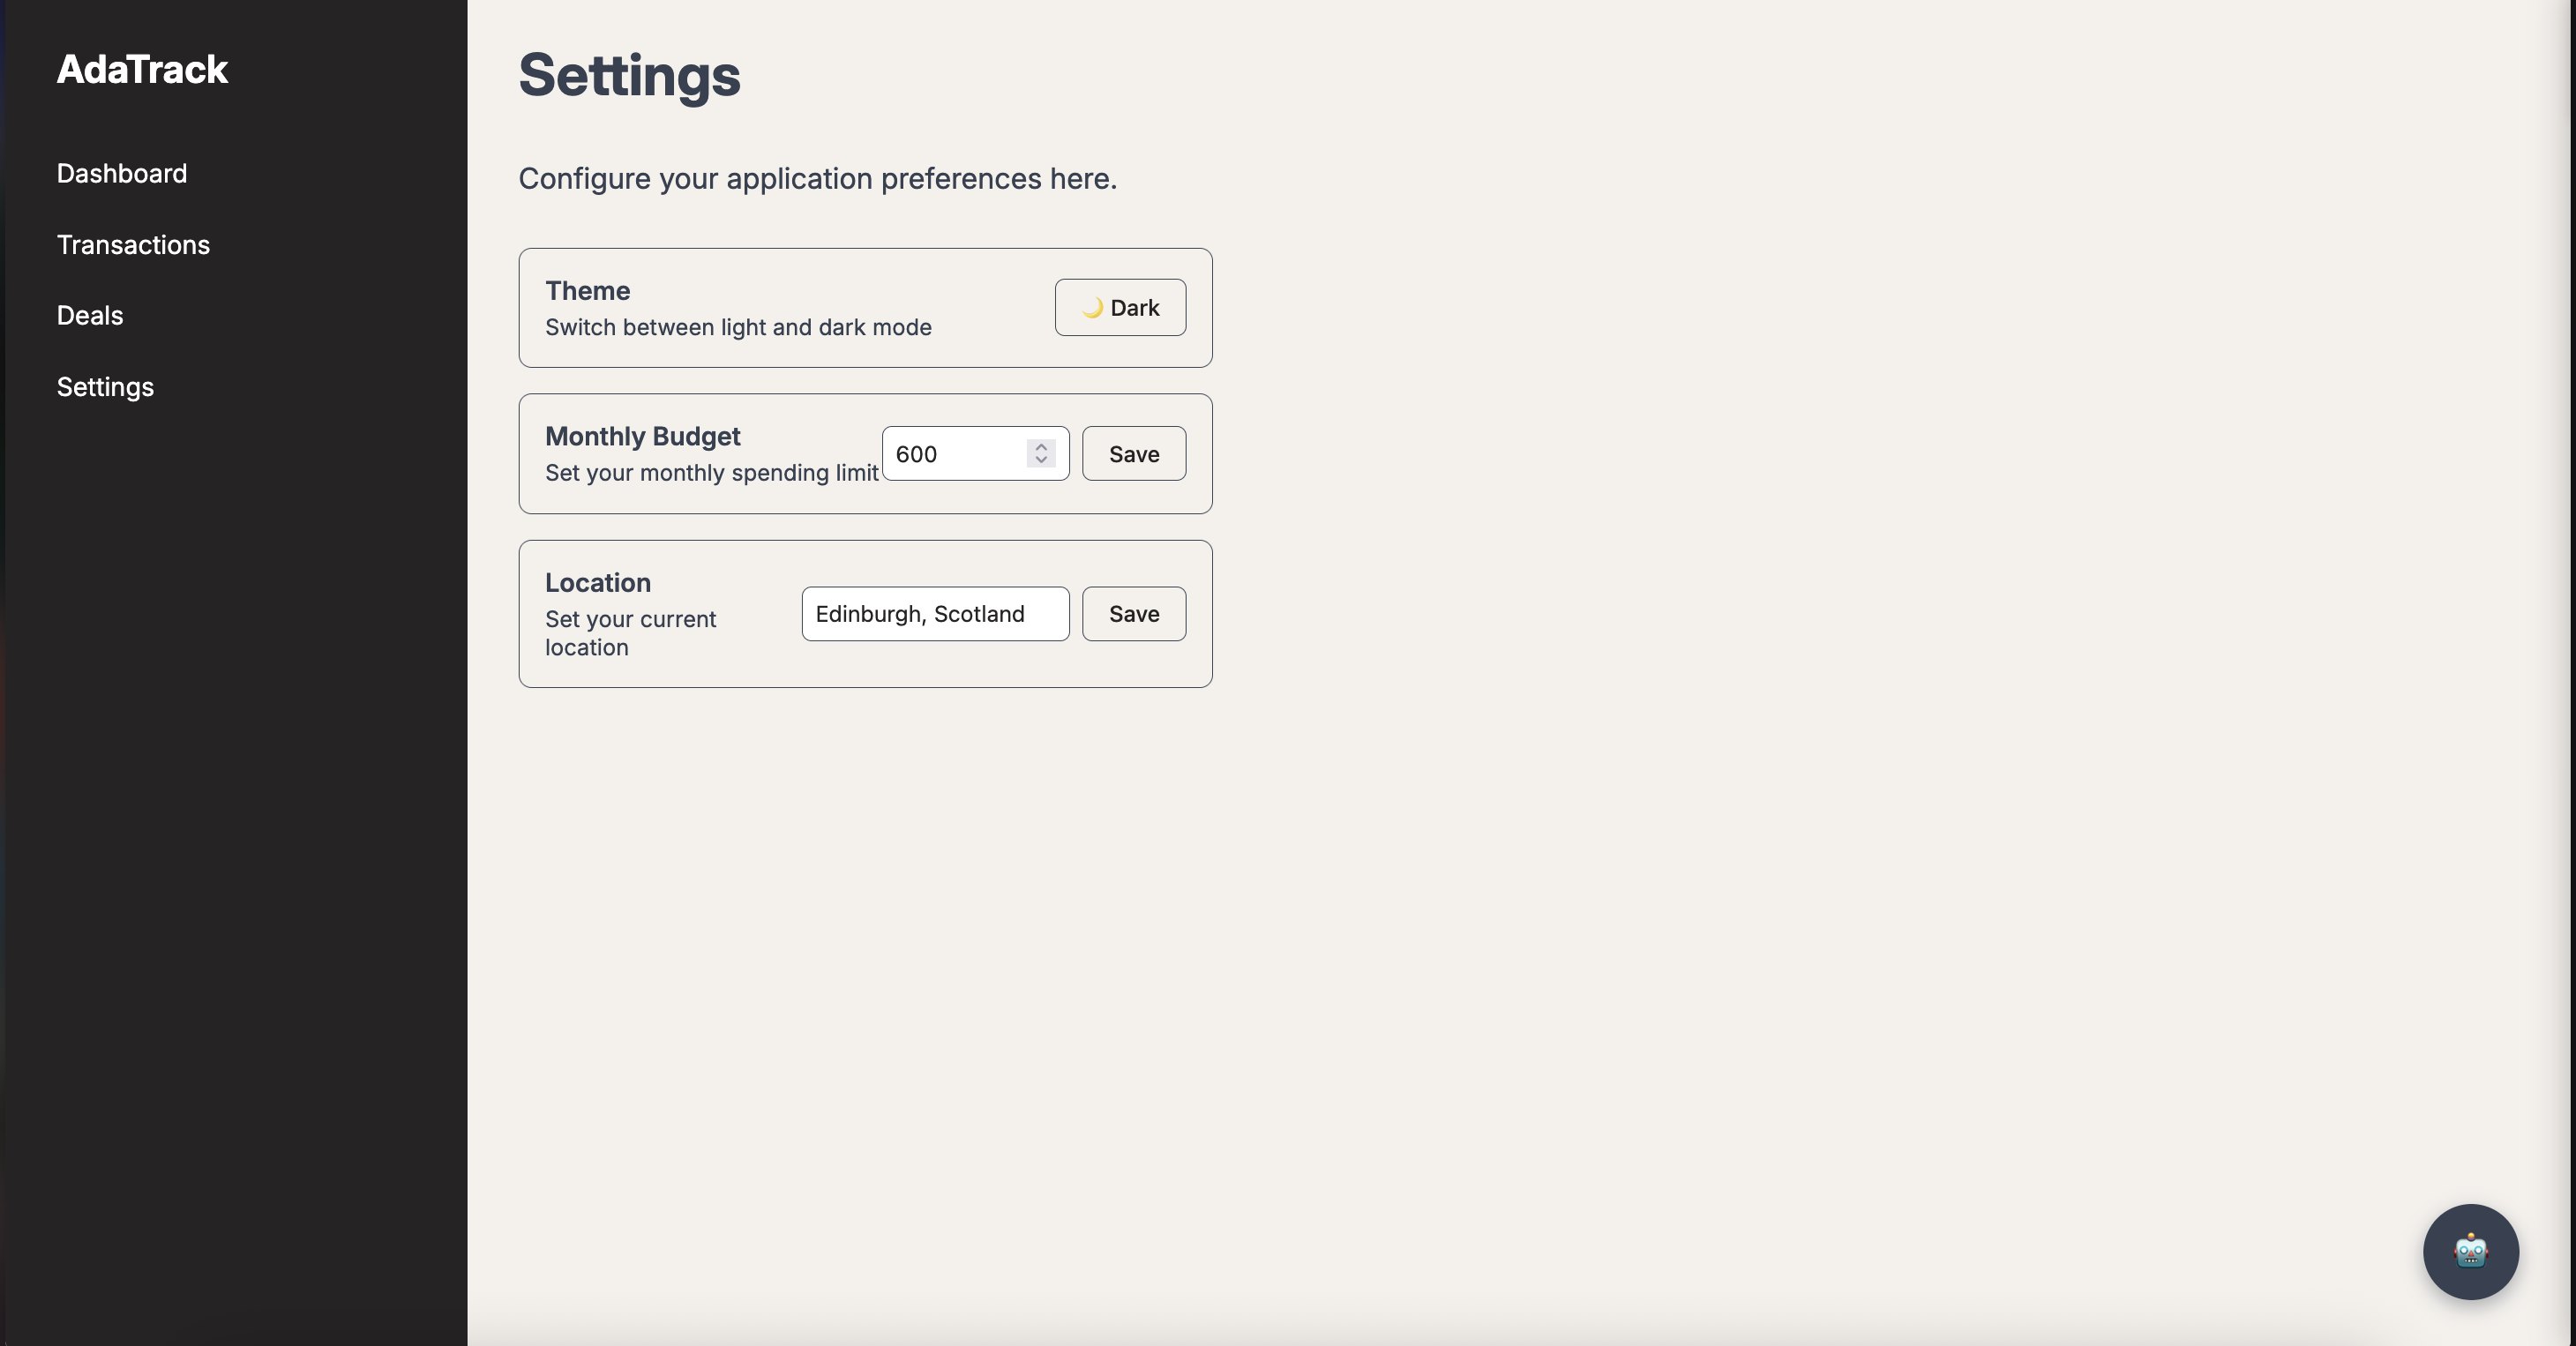Click the Settings page heading
This screenshot has width=2576, height=1346.
pyautogui.click(x=629, y=76)
